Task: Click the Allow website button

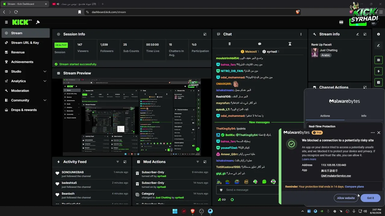Action: tap(346, 198)
